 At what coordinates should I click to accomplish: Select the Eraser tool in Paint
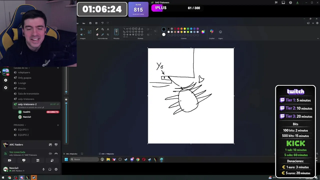coord(97,34)
